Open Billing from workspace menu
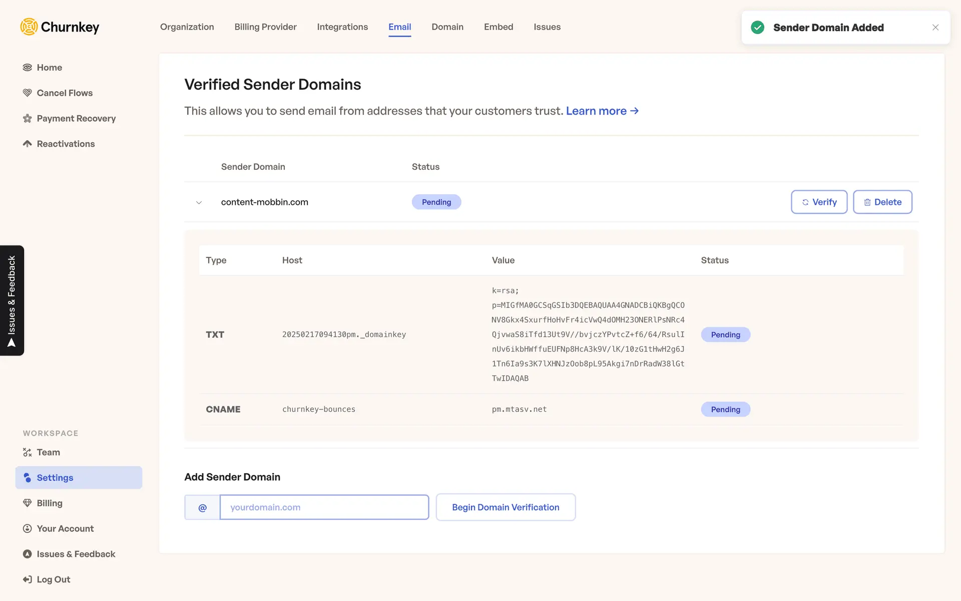961x601 pixels. 49,503
